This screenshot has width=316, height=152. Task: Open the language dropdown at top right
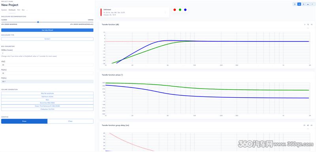pos(312,4)
